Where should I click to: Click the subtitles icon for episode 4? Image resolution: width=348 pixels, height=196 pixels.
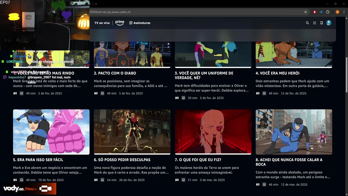click(264, 93)
